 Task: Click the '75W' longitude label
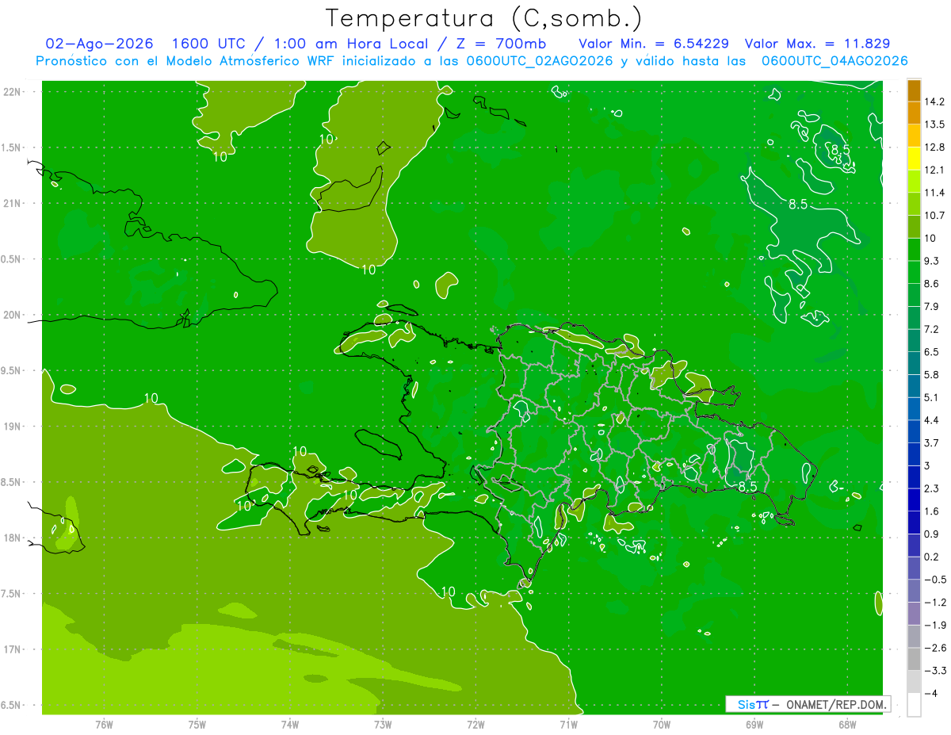197,724
